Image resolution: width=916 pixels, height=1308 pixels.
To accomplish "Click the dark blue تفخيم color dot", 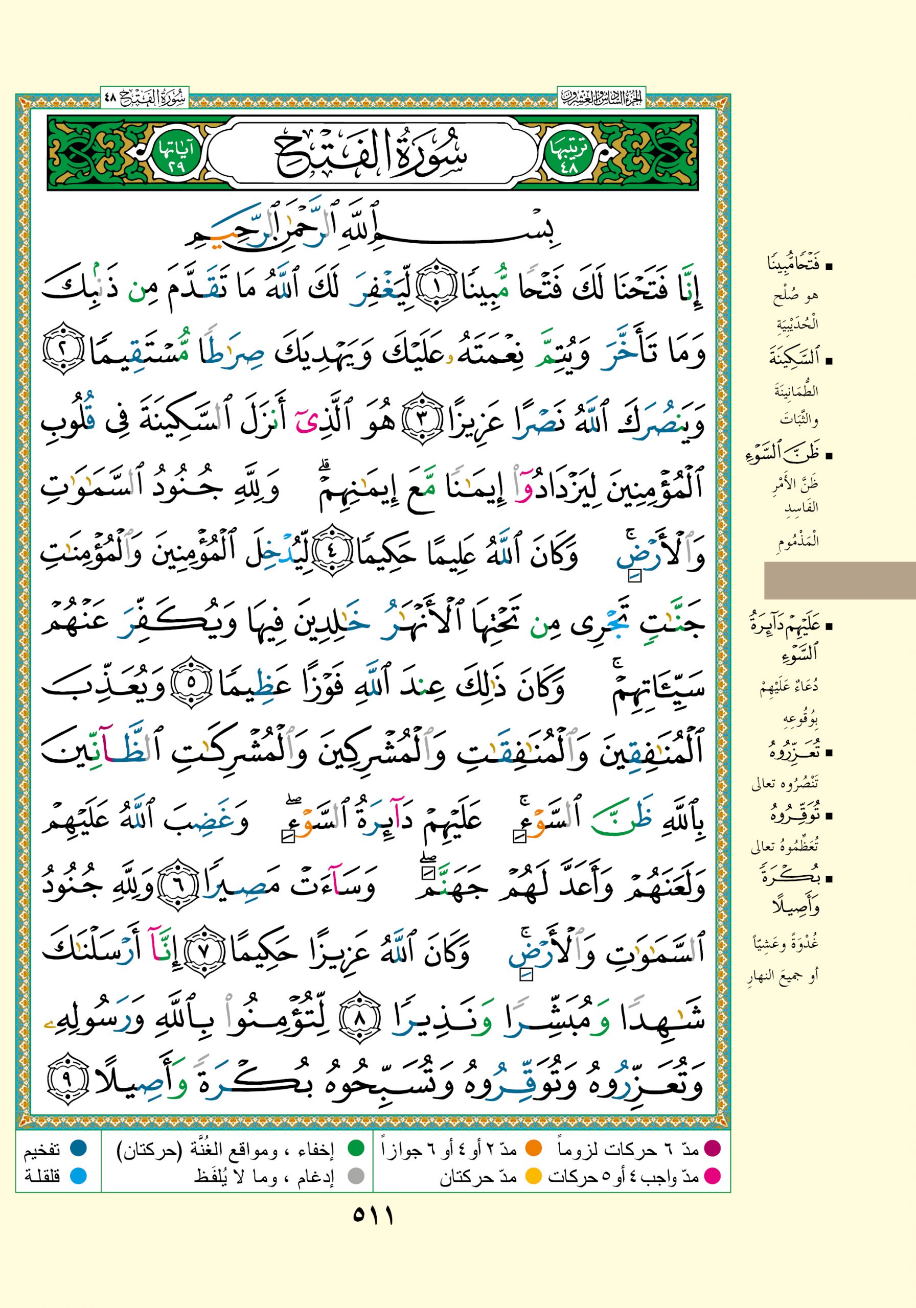I will coord(78,1148).
